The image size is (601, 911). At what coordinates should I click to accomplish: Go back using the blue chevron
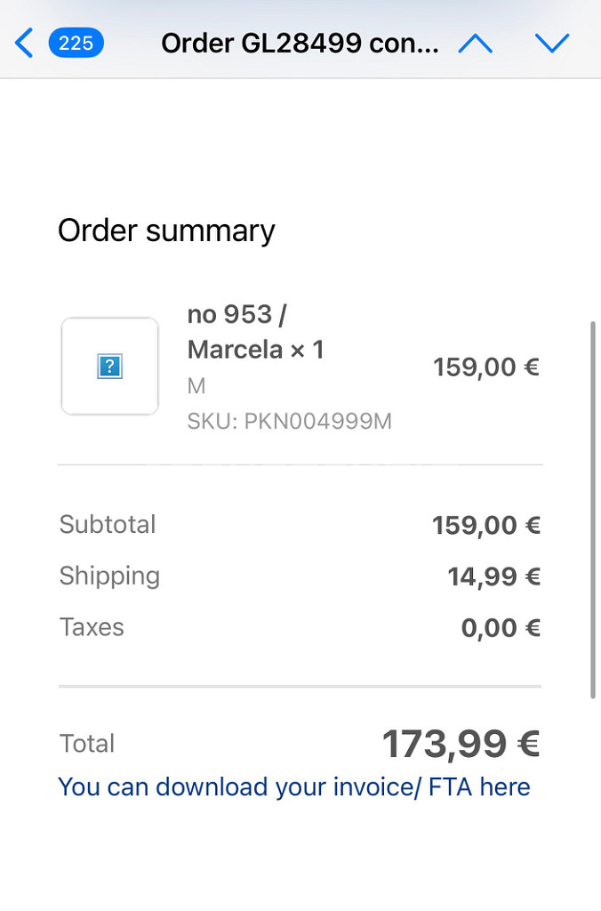[x=24, y=43]
